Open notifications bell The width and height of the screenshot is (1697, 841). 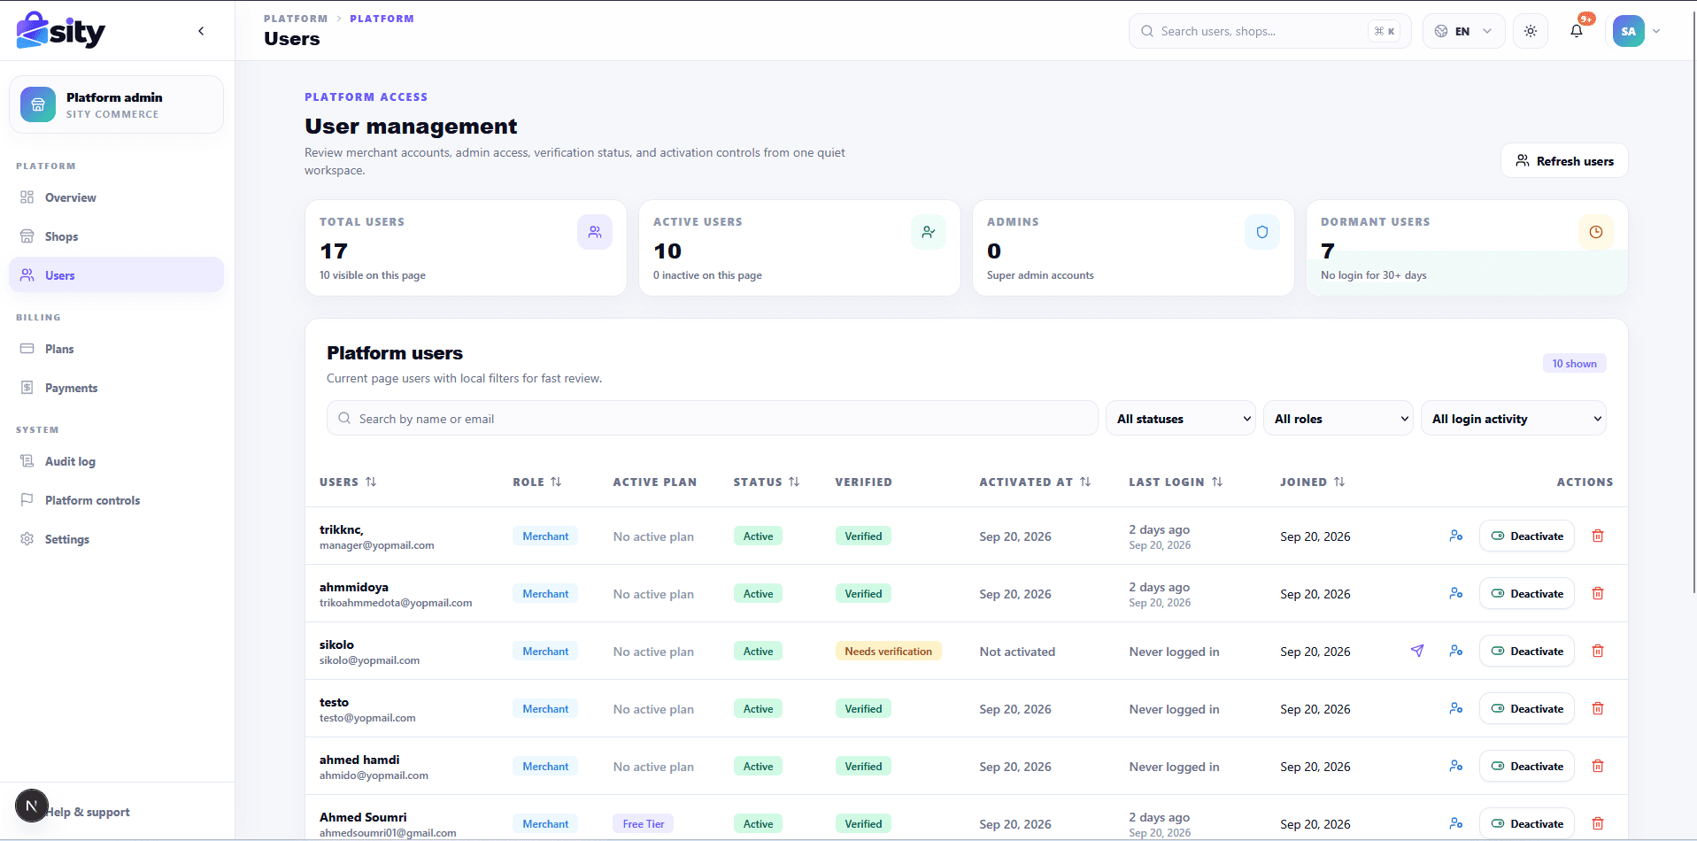coord(1577,31)
